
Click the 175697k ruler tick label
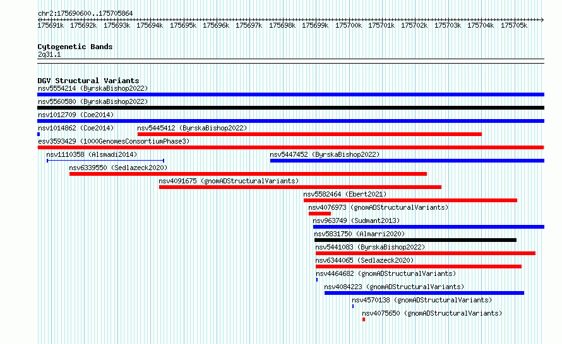tap(249, 25)
